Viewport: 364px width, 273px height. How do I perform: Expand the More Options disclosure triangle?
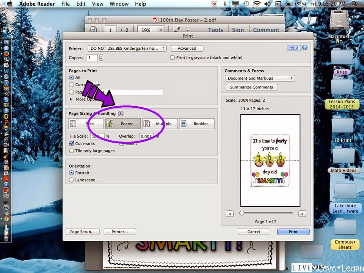pyautogui.click(x=71, y=99)
